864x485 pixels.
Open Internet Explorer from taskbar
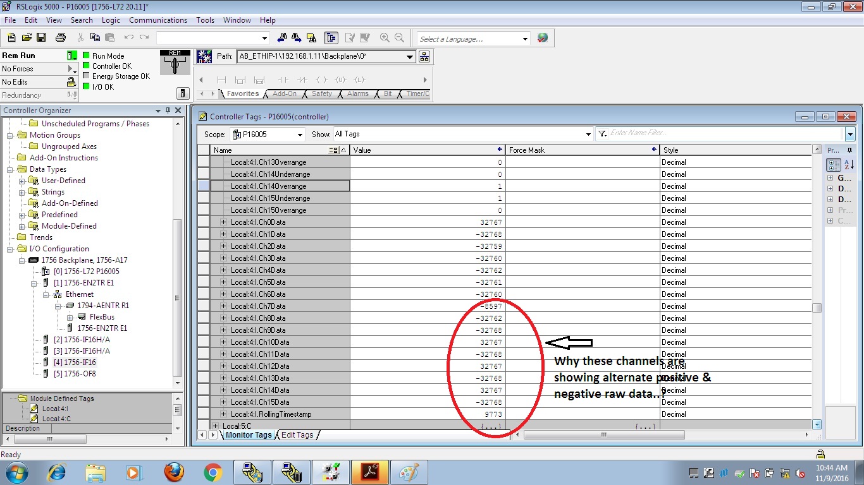click(x=57, y=472)
